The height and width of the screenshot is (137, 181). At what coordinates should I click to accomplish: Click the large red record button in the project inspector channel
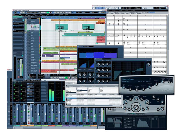[18, 77]
